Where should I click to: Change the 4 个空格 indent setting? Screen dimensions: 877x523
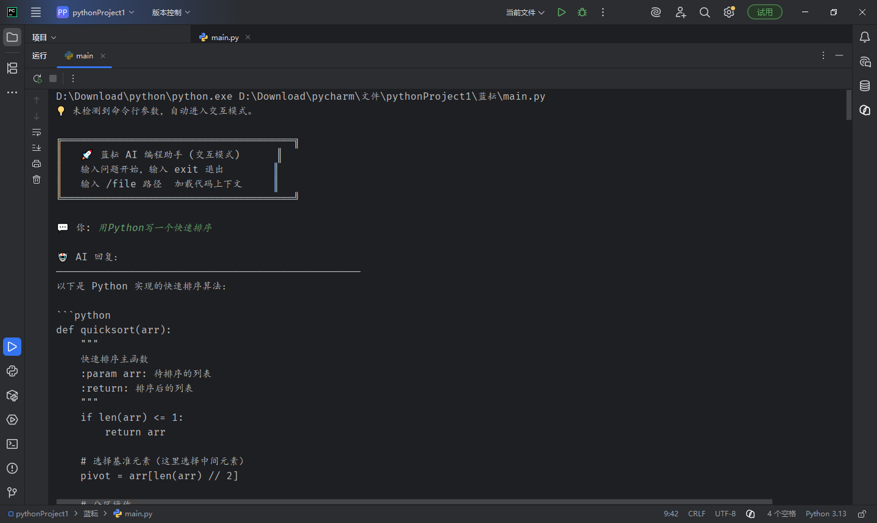pos(781,514)
